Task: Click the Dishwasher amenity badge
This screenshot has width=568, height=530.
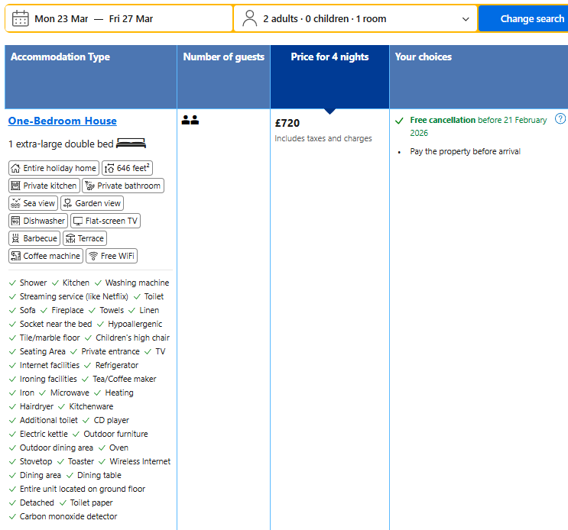Action: click(x=38, y=221)
